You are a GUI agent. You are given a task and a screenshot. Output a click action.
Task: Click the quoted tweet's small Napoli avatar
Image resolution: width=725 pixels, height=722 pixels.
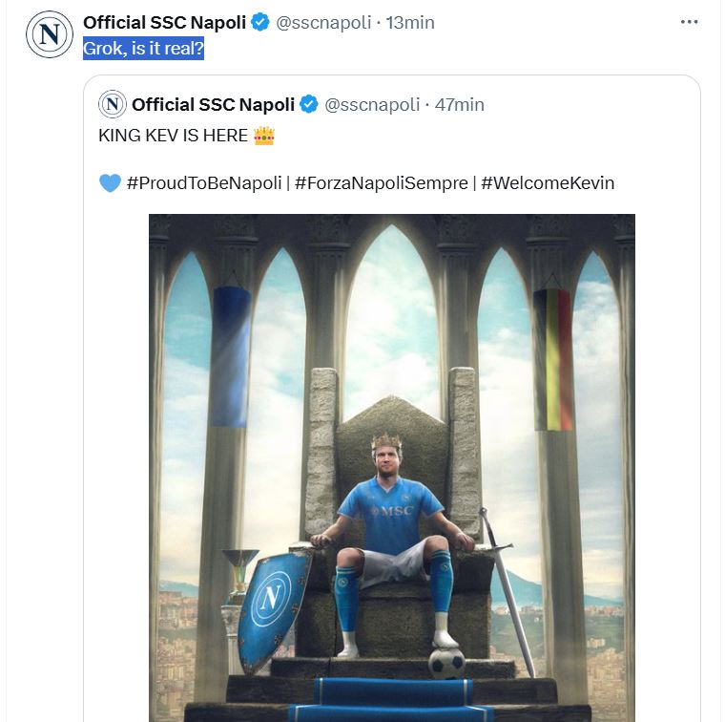coord(113,105)
